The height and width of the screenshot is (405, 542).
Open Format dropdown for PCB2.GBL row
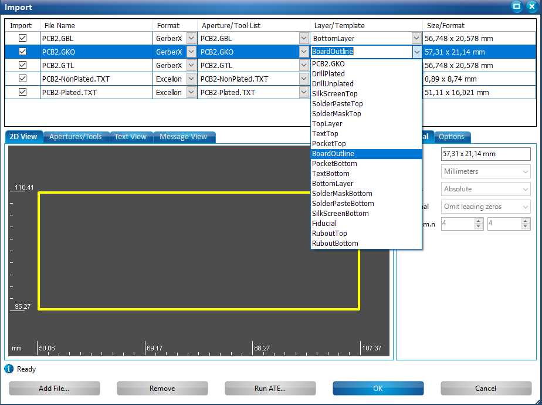coord(191,38)
